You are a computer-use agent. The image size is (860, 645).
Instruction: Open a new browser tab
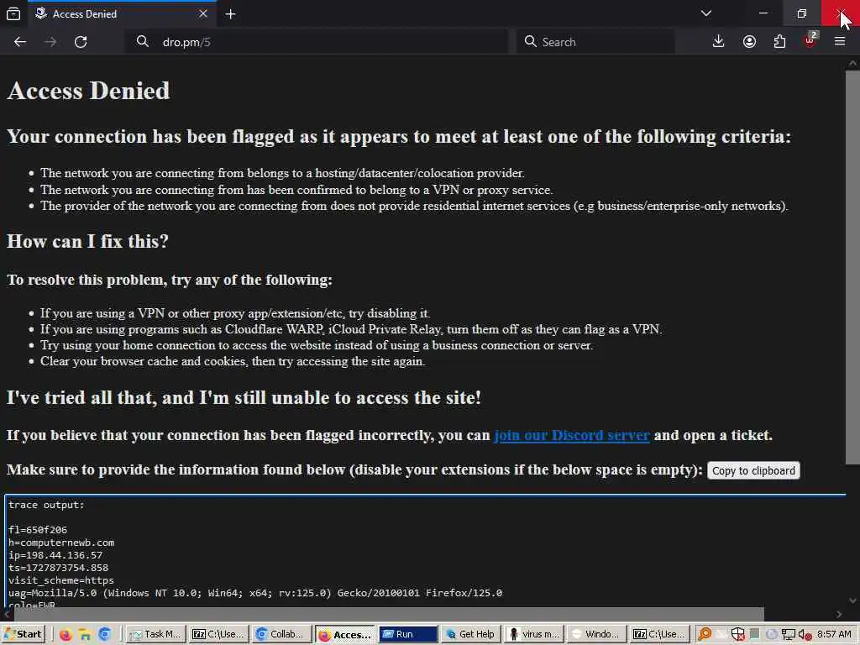[230, 14]
